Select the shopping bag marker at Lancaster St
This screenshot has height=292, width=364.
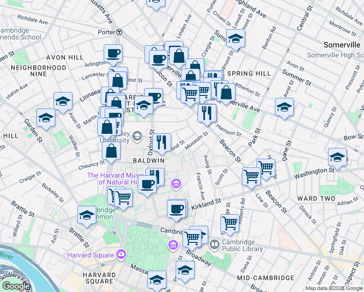(x=118, y=81)
